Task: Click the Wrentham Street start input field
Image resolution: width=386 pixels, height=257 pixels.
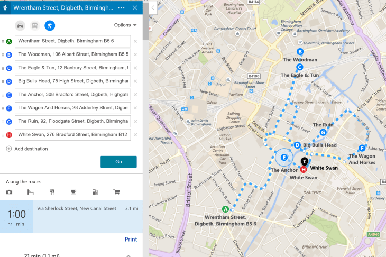Action: pos(73,41)
